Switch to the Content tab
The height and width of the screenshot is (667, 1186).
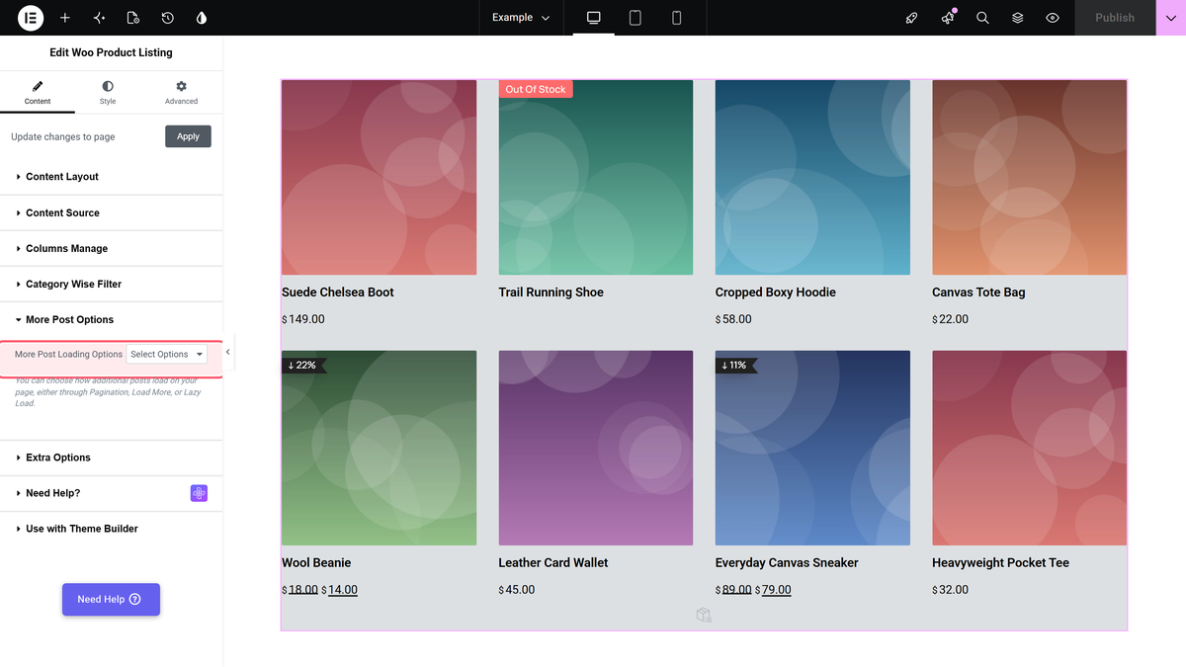[38, 93]
